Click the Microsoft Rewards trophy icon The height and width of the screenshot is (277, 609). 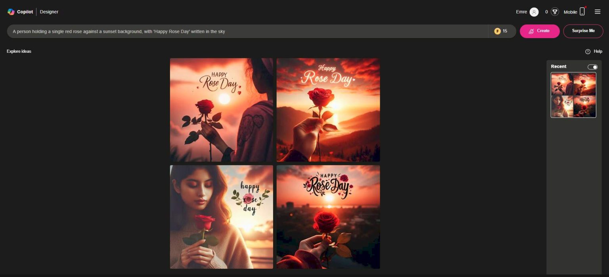[x=554, y=12]
